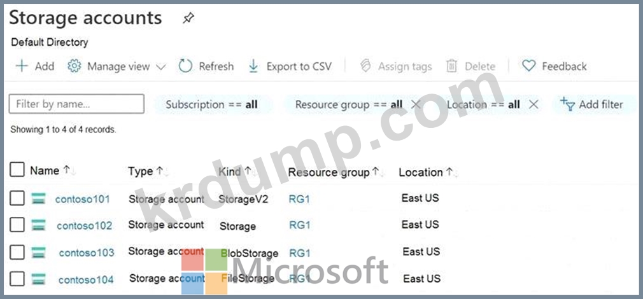Pin the Storage accounts page
This screenshot has width=643, height=299.
pyautogui.click(x=188, y=18)
